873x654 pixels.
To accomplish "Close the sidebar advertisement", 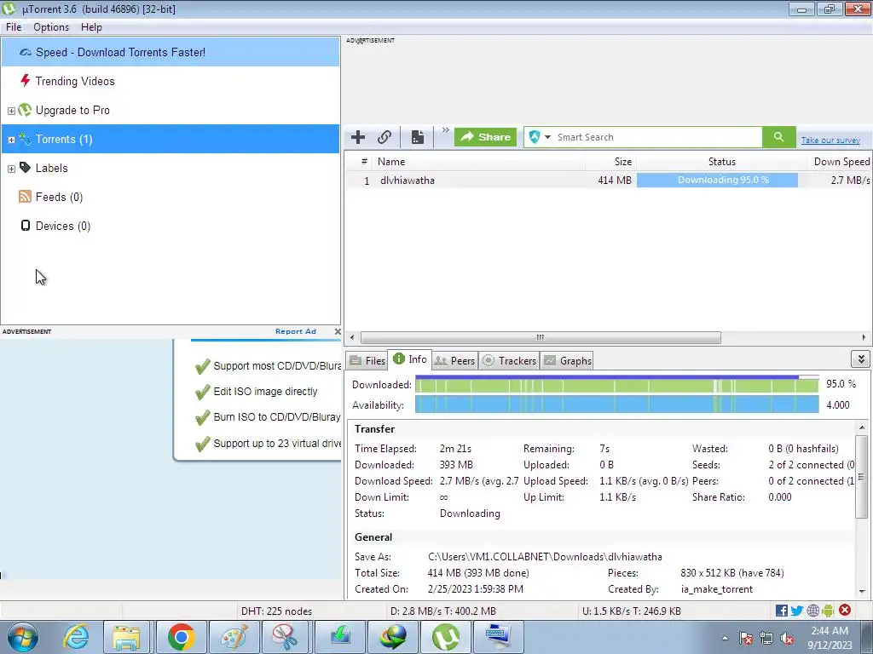I will coord(338,331).
